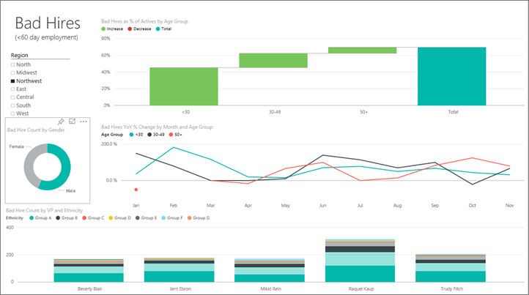Viewport: 529px width, 295px height.
Task: Click the <30 green waterfall bar
Action: (184, 86)
